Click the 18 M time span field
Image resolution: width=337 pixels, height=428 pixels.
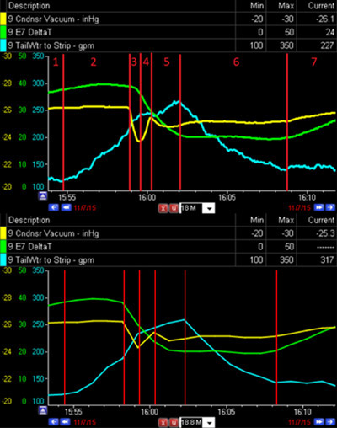(x=191, y=208)
